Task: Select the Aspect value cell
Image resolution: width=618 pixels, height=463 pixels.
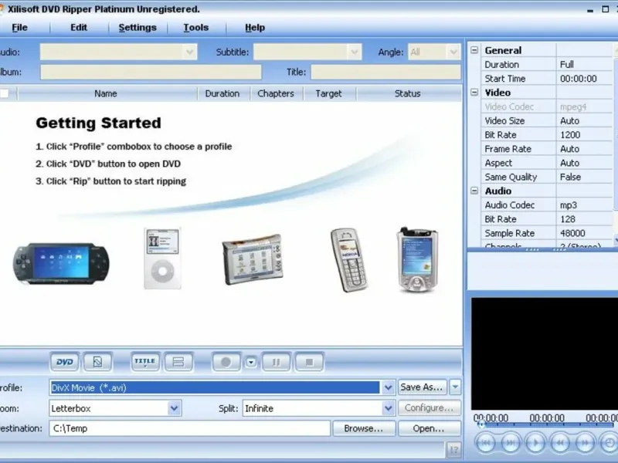Action: coord(585,163)
